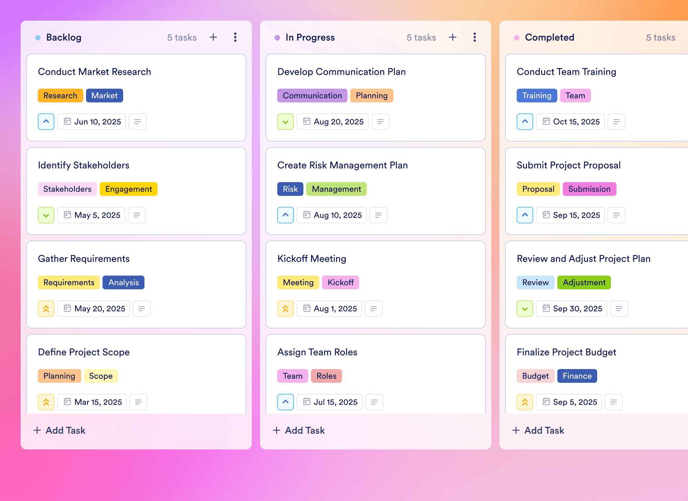Select the Training tag
The image size is (688, 501).
537,96
